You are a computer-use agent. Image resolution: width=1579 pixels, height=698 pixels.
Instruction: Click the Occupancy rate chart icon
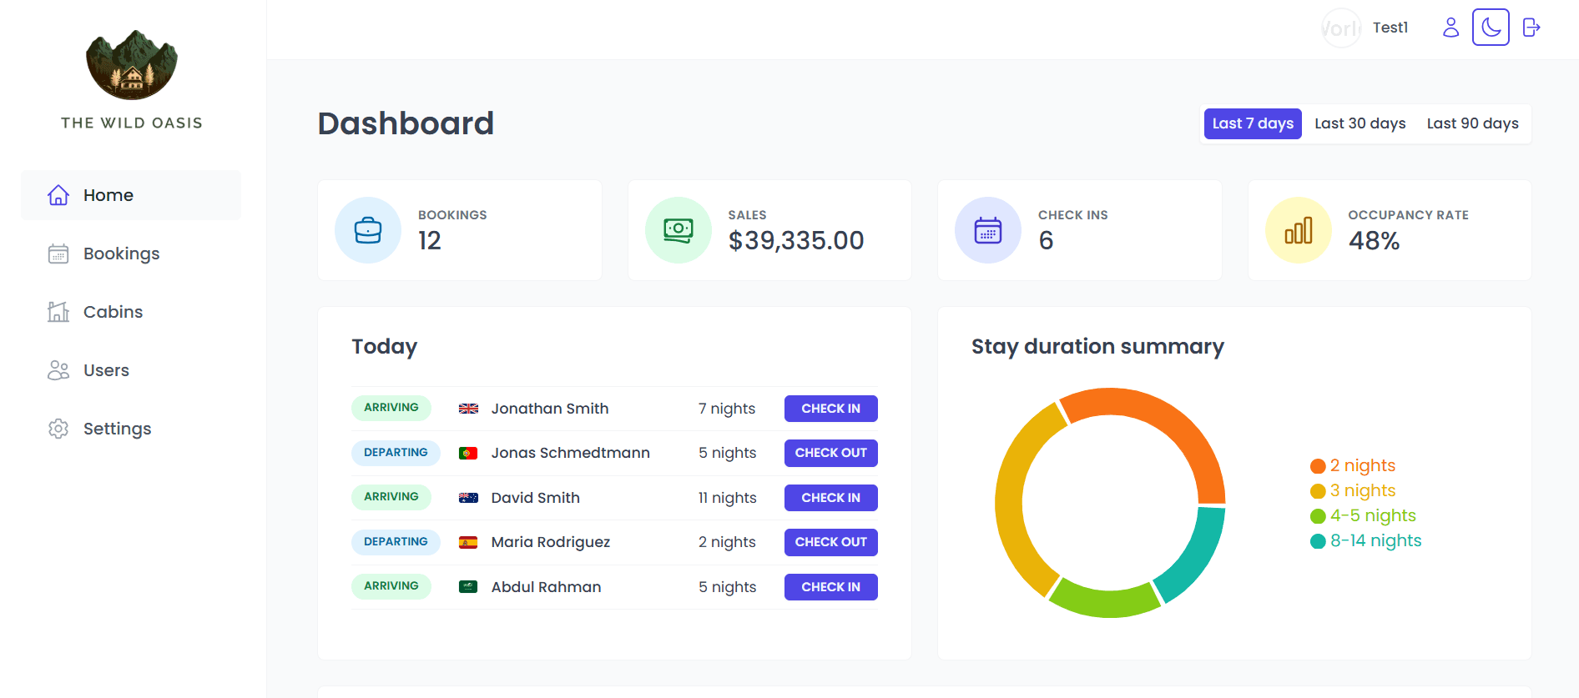1298,230
